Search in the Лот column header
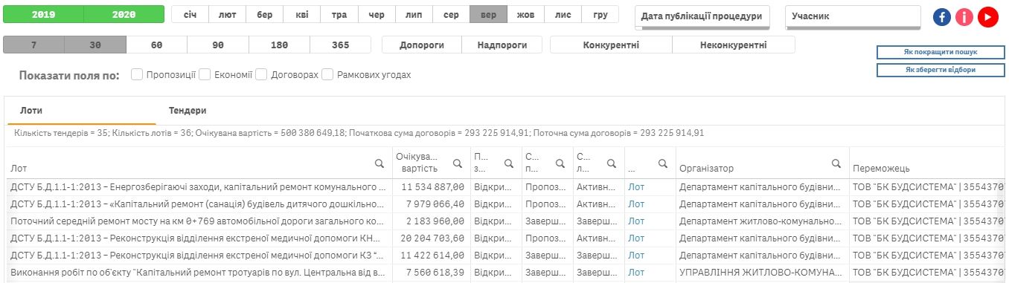The width and height of the screenshot is (1009, 283). click(379, 163)
